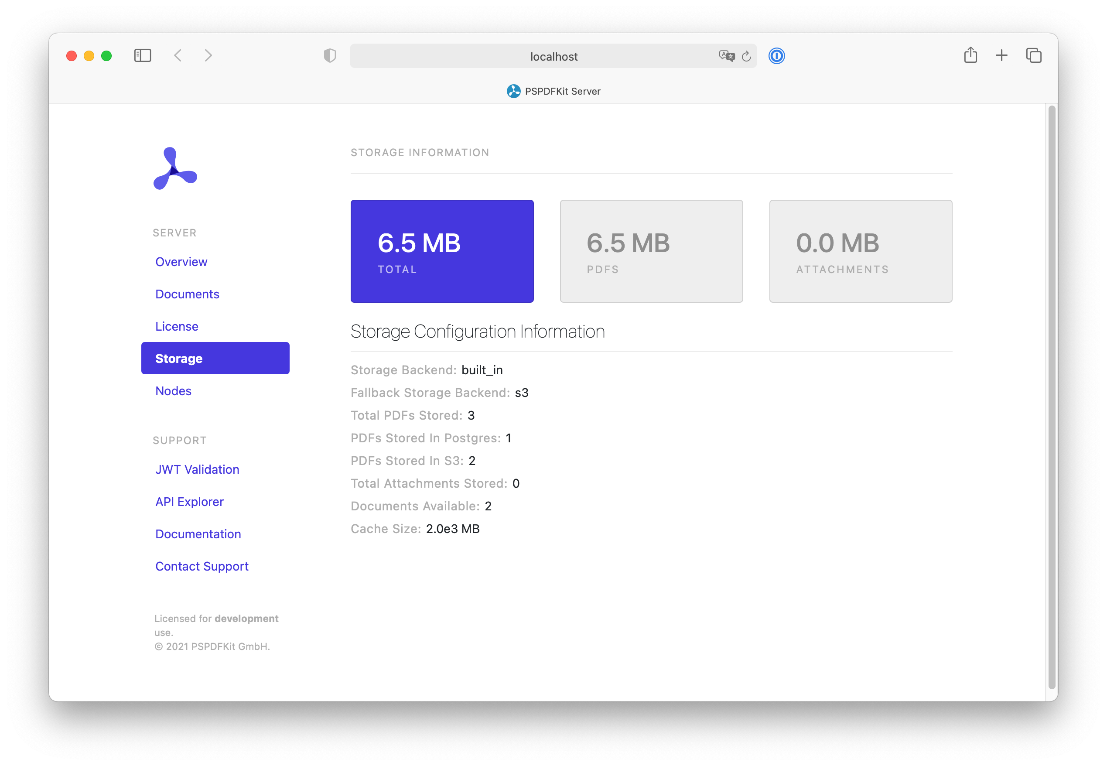Click the address bar showing localhost

pyautogui.click(x=553, y=56)
